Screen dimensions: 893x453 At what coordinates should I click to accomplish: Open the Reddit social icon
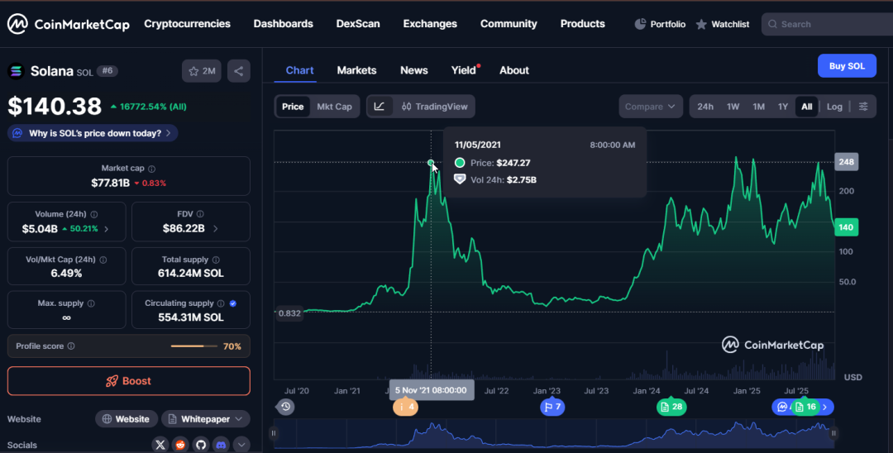180,445
